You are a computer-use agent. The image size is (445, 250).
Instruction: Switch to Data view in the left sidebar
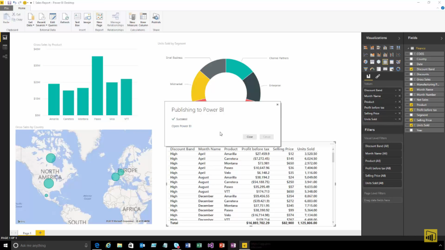(5, 47)
